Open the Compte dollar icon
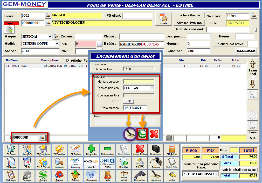The height and width of the screenshot is (183, 262). tap(43, 176)
